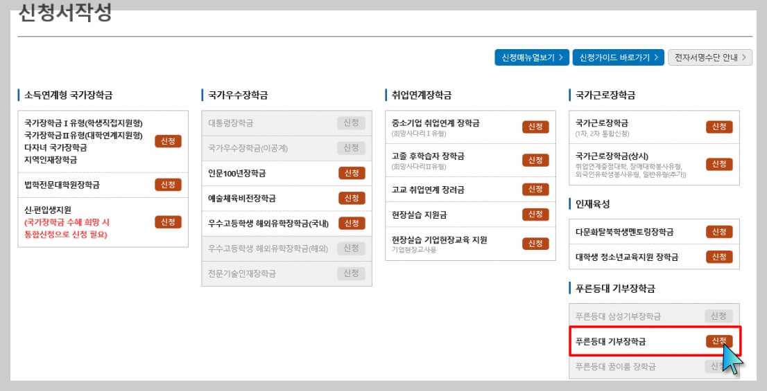Select the 지역인재장학금 text

[51, 160]
